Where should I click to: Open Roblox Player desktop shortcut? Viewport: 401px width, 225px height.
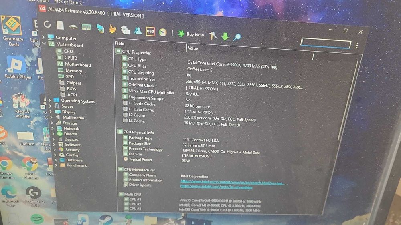coord(17,67)
